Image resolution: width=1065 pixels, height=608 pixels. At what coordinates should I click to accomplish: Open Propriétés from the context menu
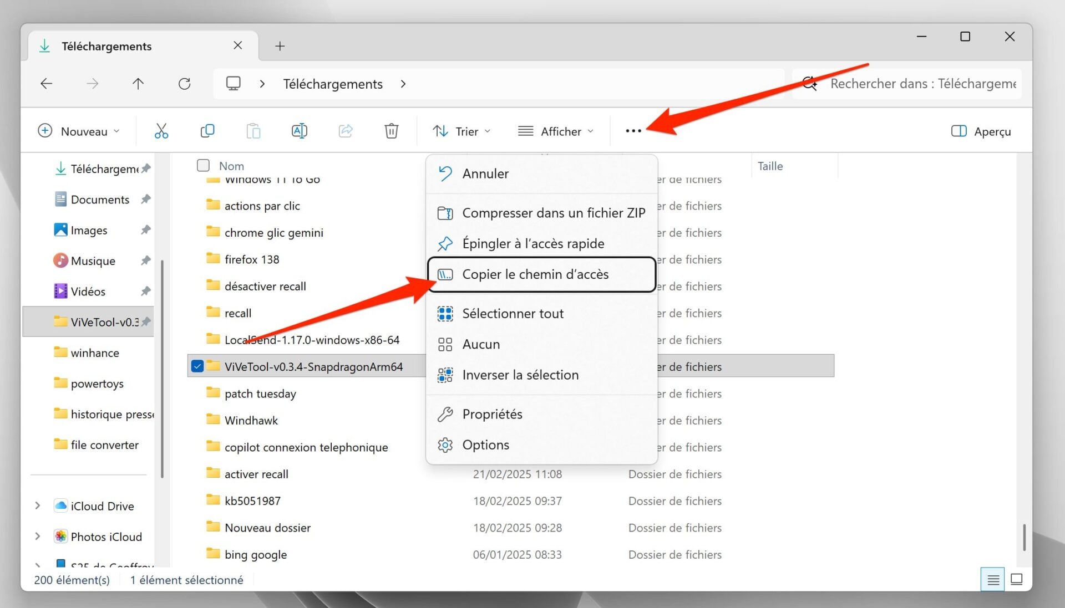point(492,413)
